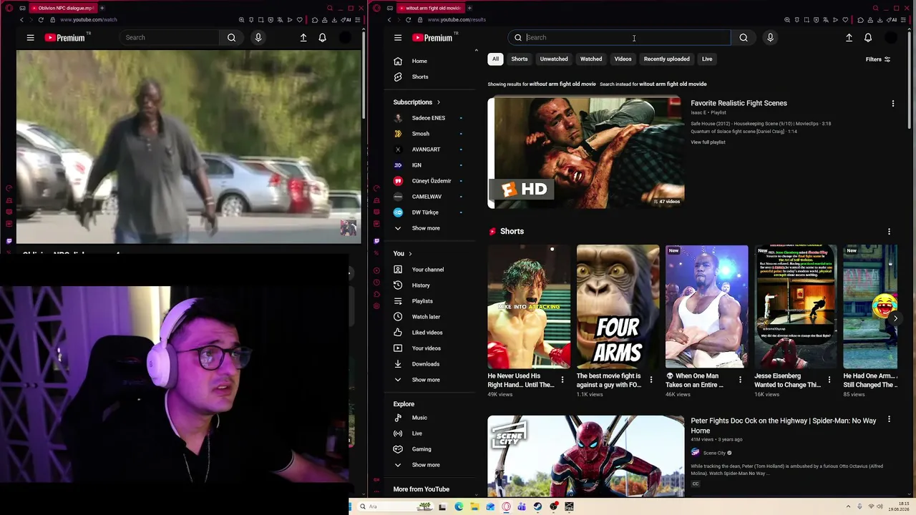This screenshot has width=916, height=515.
Task: Expand the Subscriptions section chevron
Action: click(439, 102)
